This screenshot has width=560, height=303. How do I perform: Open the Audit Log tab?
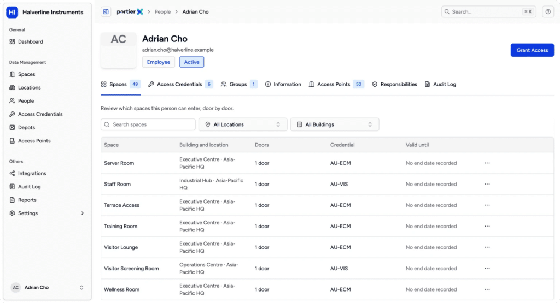coord(440,84)
